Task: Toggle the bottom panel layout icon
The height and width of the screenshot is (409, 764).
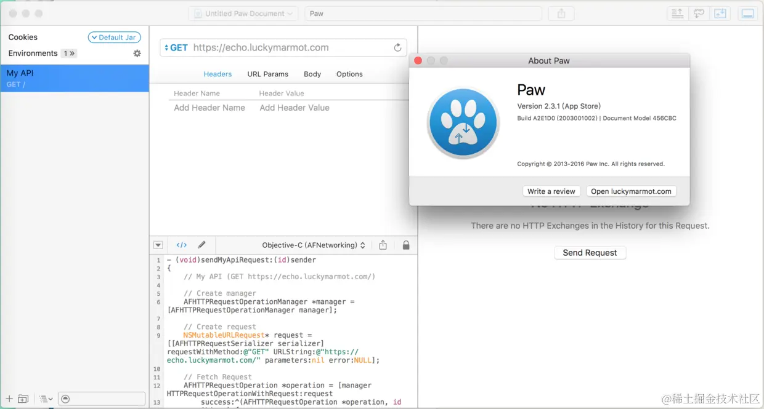Action: pos(748,14)
